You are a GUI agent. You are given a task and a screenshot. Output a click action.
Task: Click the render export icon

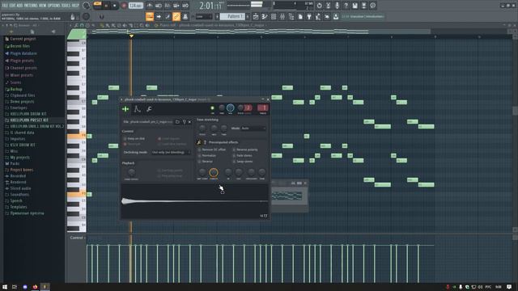(x=363, y=6)
